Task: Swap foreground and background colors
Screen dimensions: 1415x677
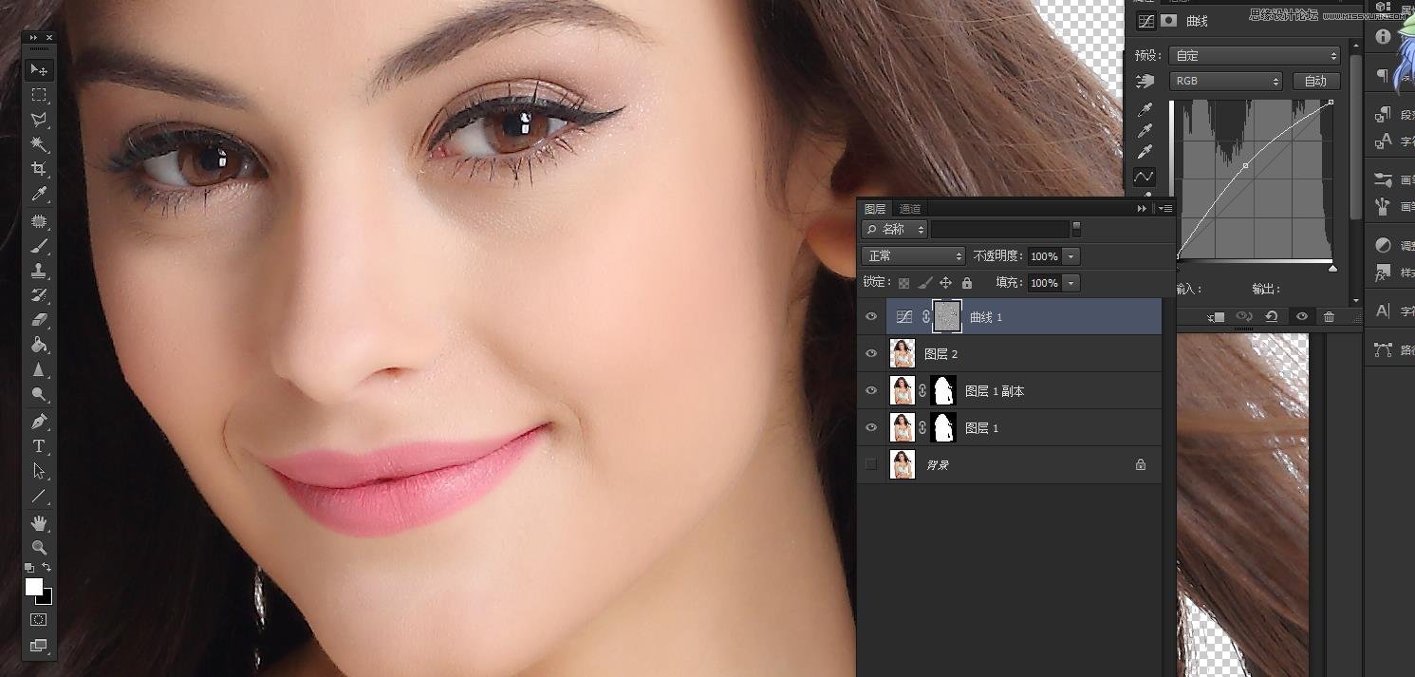Action: click(47, 568)
